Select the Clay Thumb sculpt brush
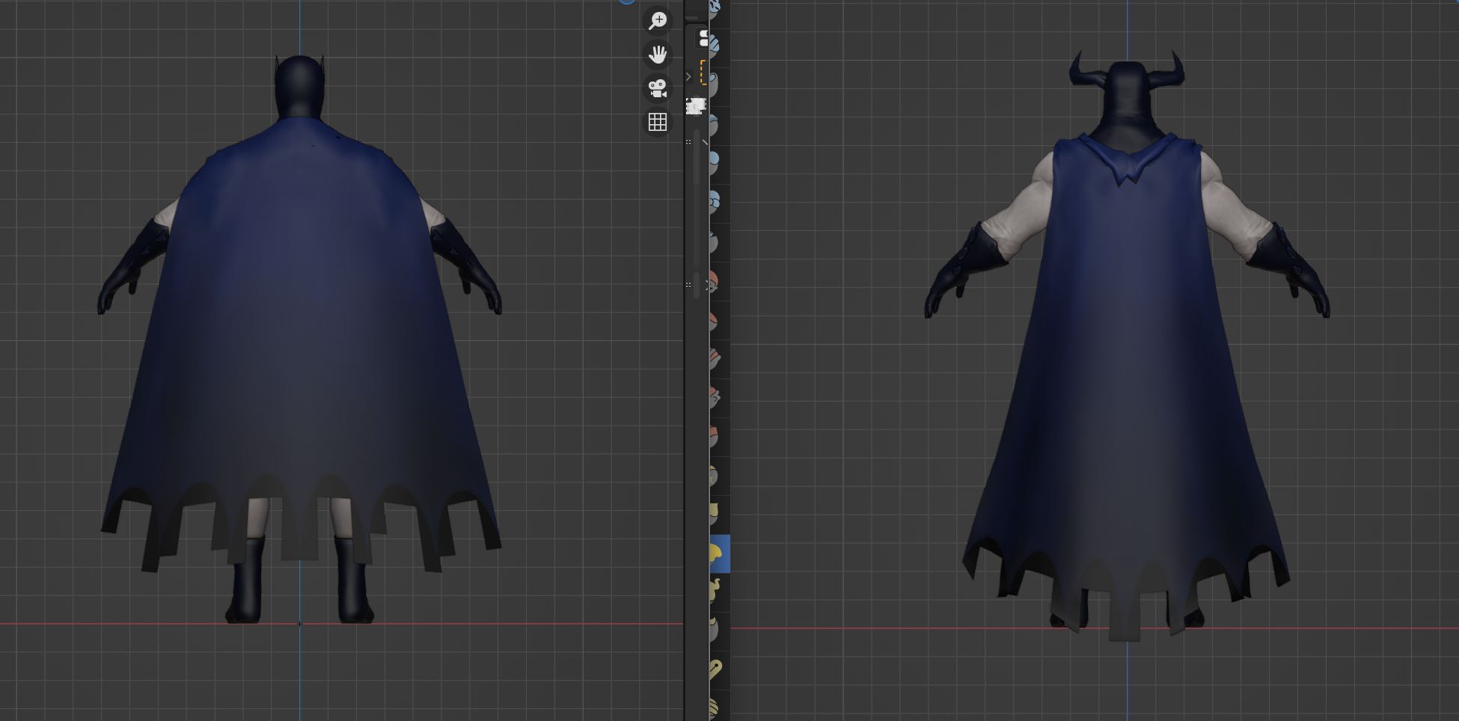This screenshot has height=721, width=1459. point(715,84)
